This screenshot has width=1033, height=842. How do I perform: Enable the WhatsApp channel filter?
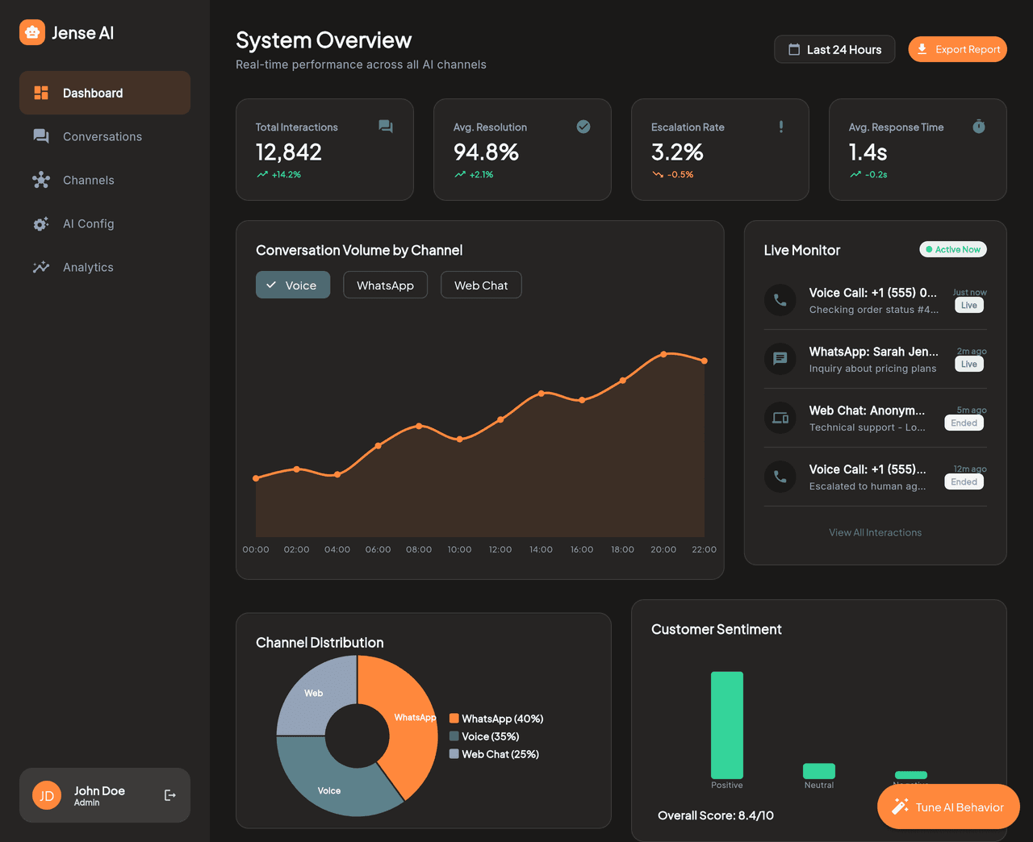tap(385, 285)
